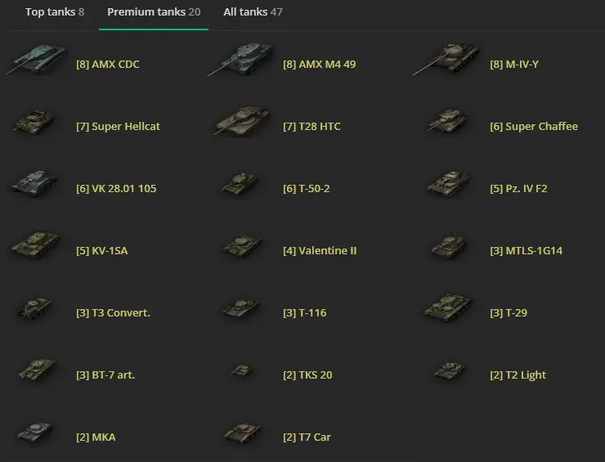The image size is (605, 462).
Task: Click the T-29 tank icon
Action: 448,310
